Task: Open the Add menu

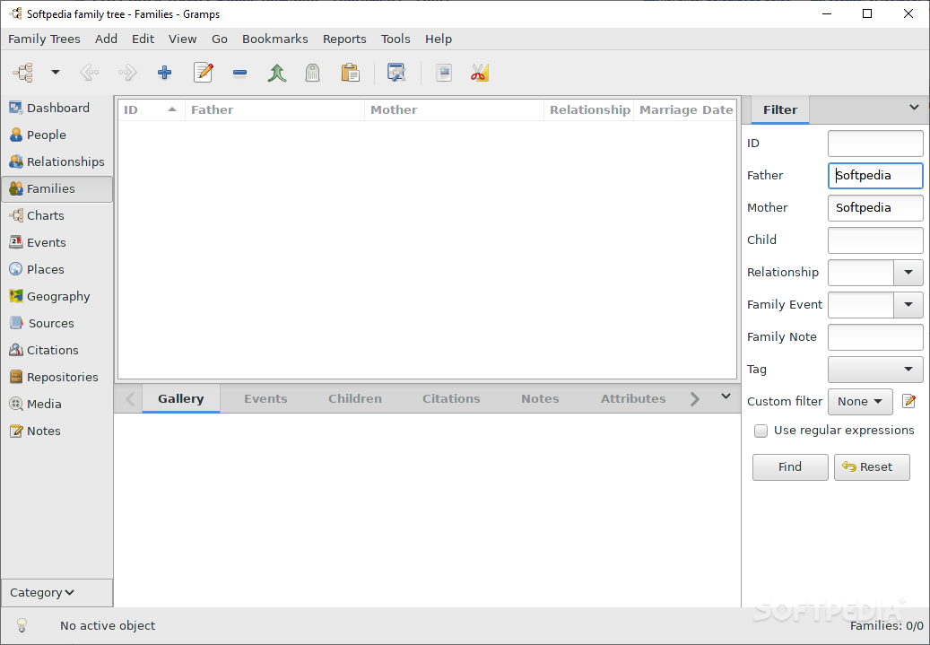Action: click(x=106, y=39)
